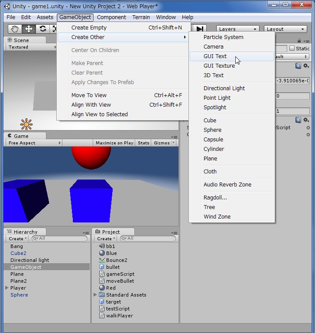The image size is (315, 333).
Task: Enable the Static checkbox
Action: [x=292, y=49]
